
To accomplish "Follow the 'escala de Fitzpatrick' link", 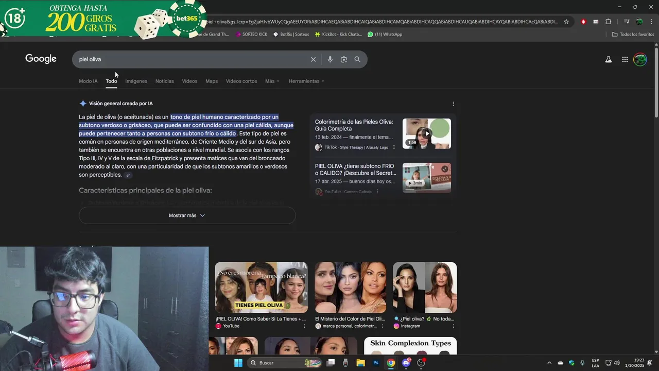I will point(152,158).
